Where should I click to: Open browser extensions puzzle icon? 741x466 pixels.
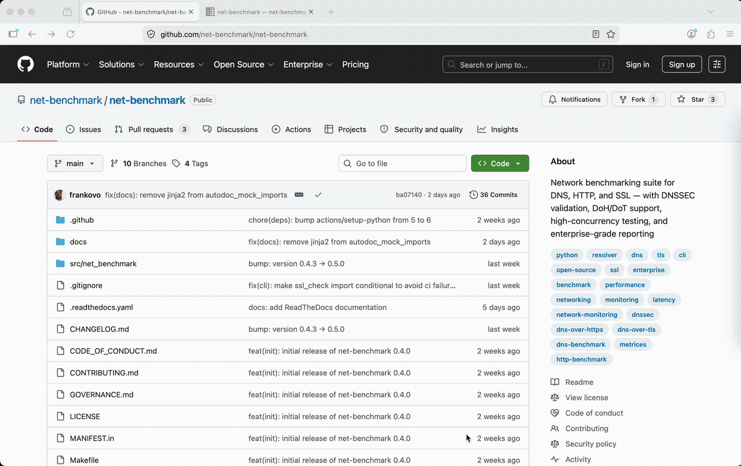click(711, 34)
